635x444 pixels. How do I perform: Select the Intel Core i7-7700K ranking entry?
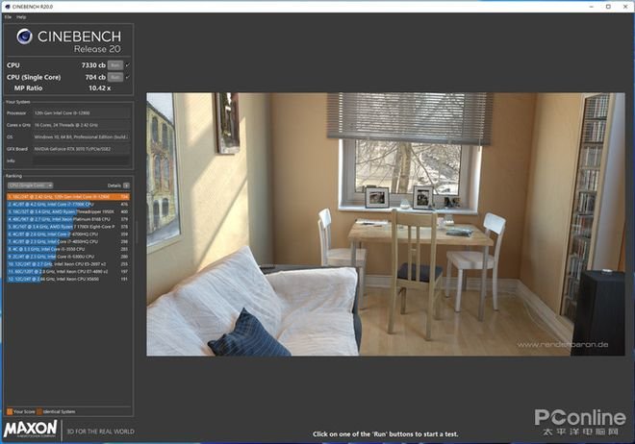(67, 204)
